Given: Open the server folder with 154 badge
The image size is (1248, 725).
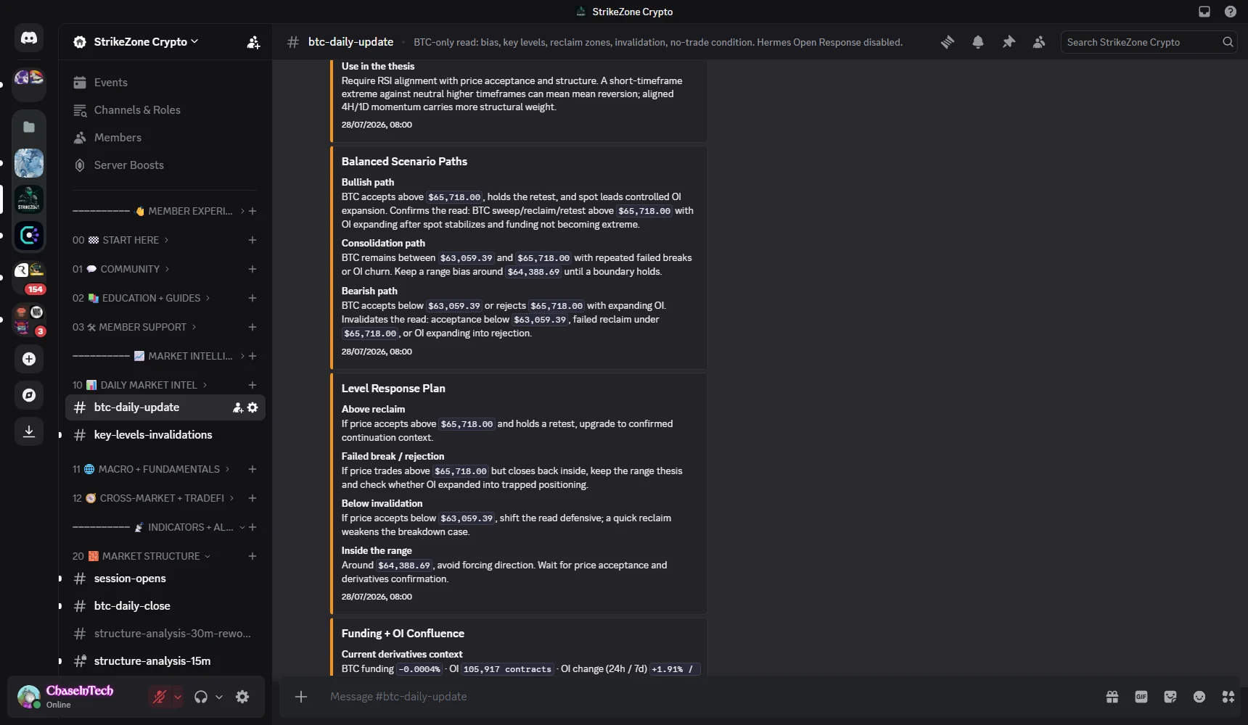Looking at the screenshot, I should [29, 278].
